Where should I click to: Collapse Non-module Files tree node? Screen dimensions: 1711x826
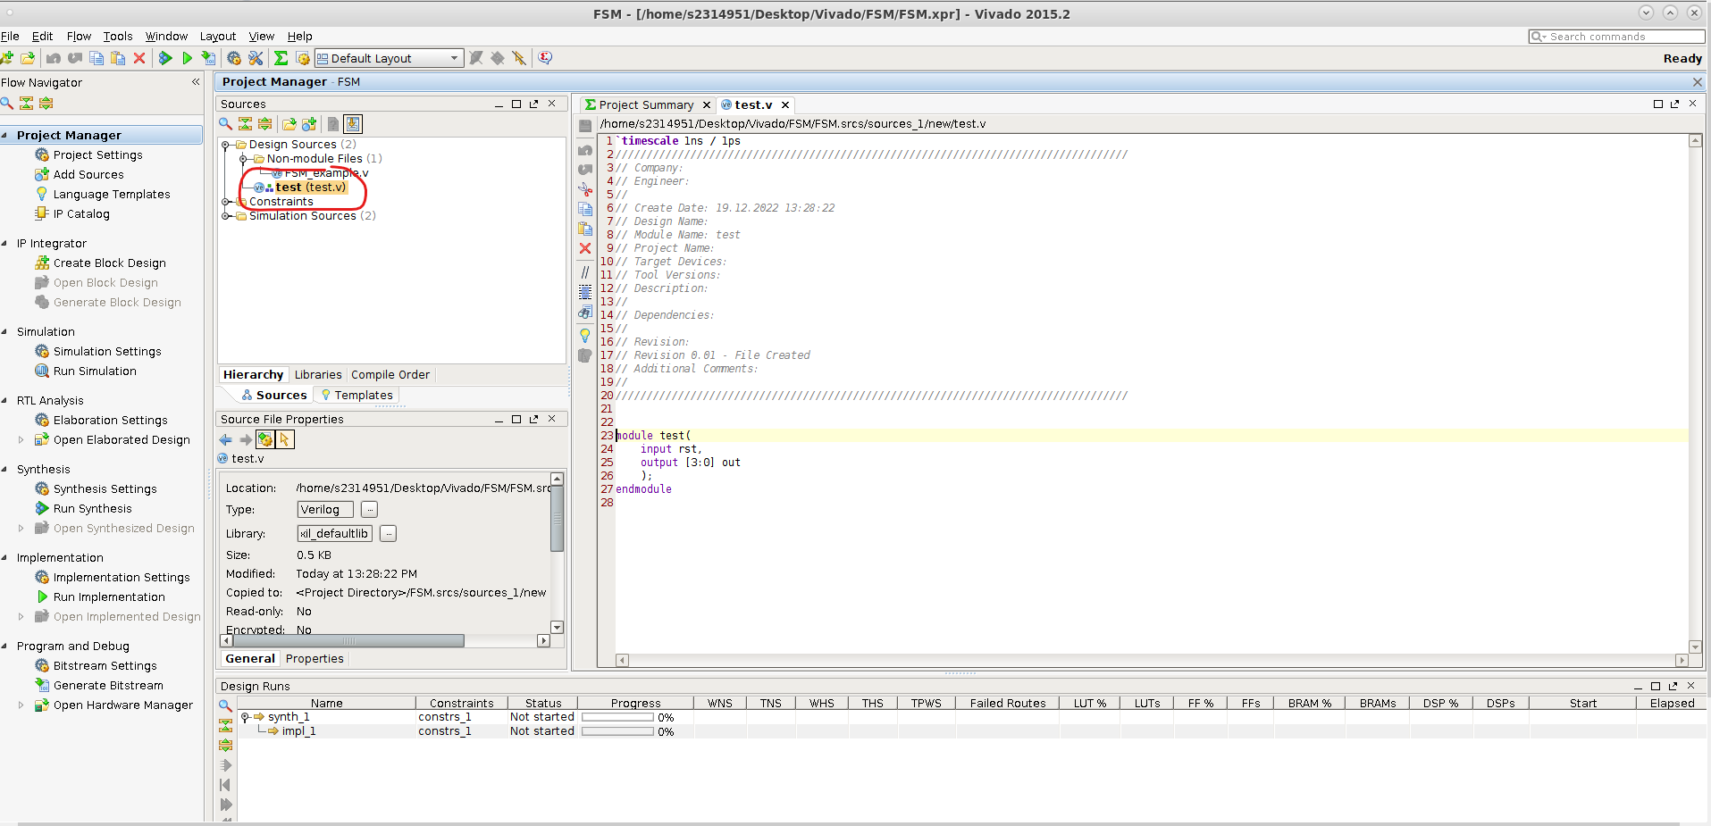tap(243, 159)
